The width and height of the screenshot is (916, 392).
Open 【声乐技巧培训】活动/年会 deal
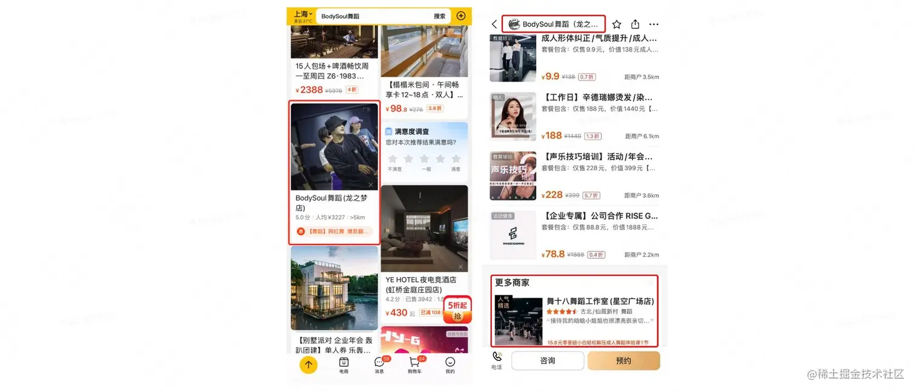[598, 157]
